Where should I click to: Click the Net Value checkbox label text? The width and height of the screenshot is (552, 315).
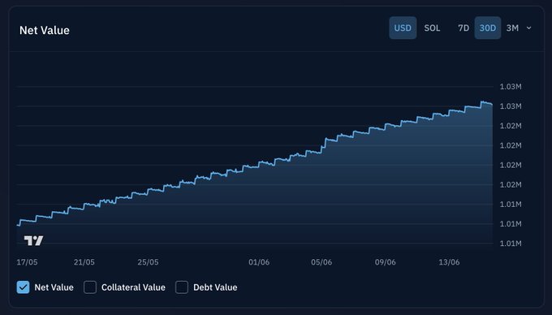(x=54, y=287)
